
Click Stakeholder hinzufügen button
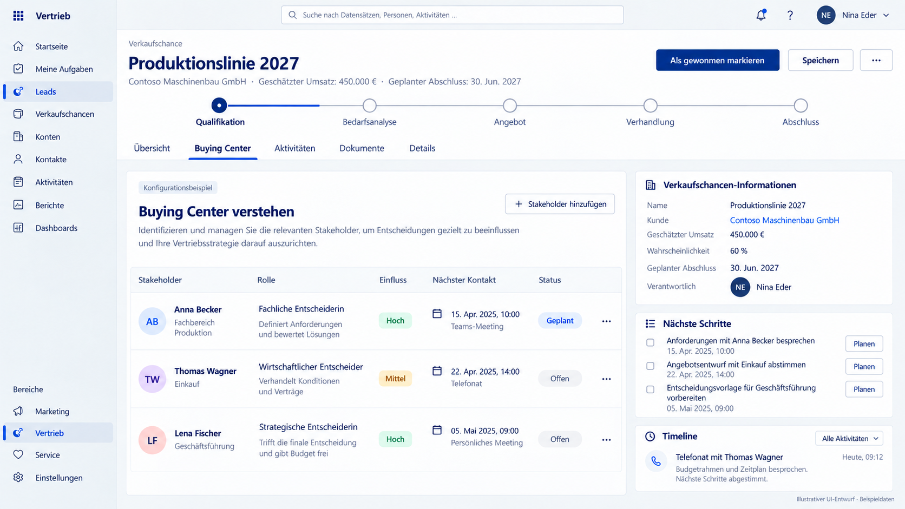pyautogui.click(x=560, y=204)
